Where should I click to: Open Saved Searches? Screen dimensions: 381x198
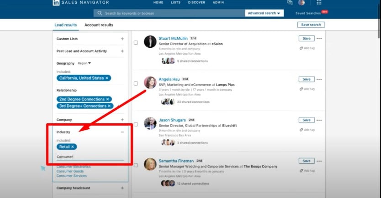pos(308,13)
